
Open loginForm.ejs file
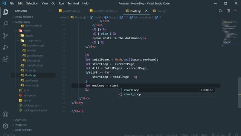pos(36,45)
